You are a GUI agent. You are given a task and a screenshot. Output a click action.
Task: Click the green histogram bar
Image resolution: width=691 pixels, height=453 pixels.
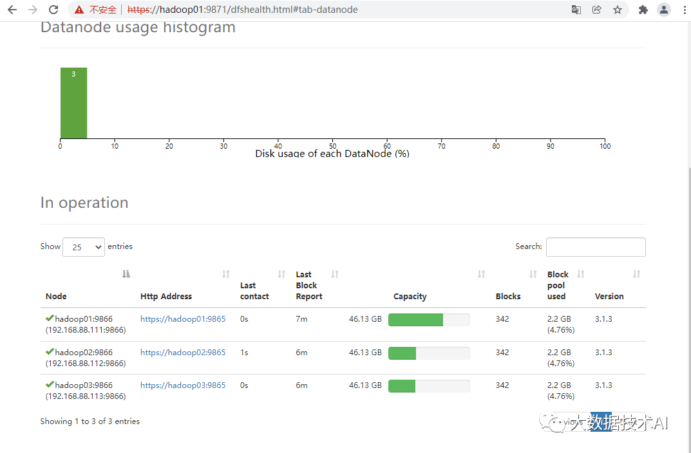[x=73, y=103]
